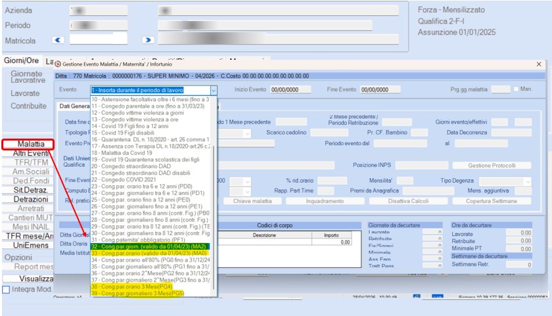Select '11 - Congedo parentale a ore'
Image resolution: width=552 pixels, height=316 pixels.
click(x=150, y=106)
